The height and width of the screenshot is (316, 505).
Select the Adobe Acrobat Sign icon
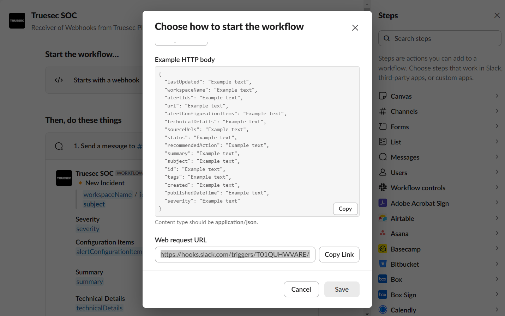point(383,203)
